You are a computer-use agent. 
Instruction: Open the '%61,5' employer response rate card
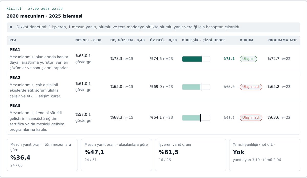[191, 155]
